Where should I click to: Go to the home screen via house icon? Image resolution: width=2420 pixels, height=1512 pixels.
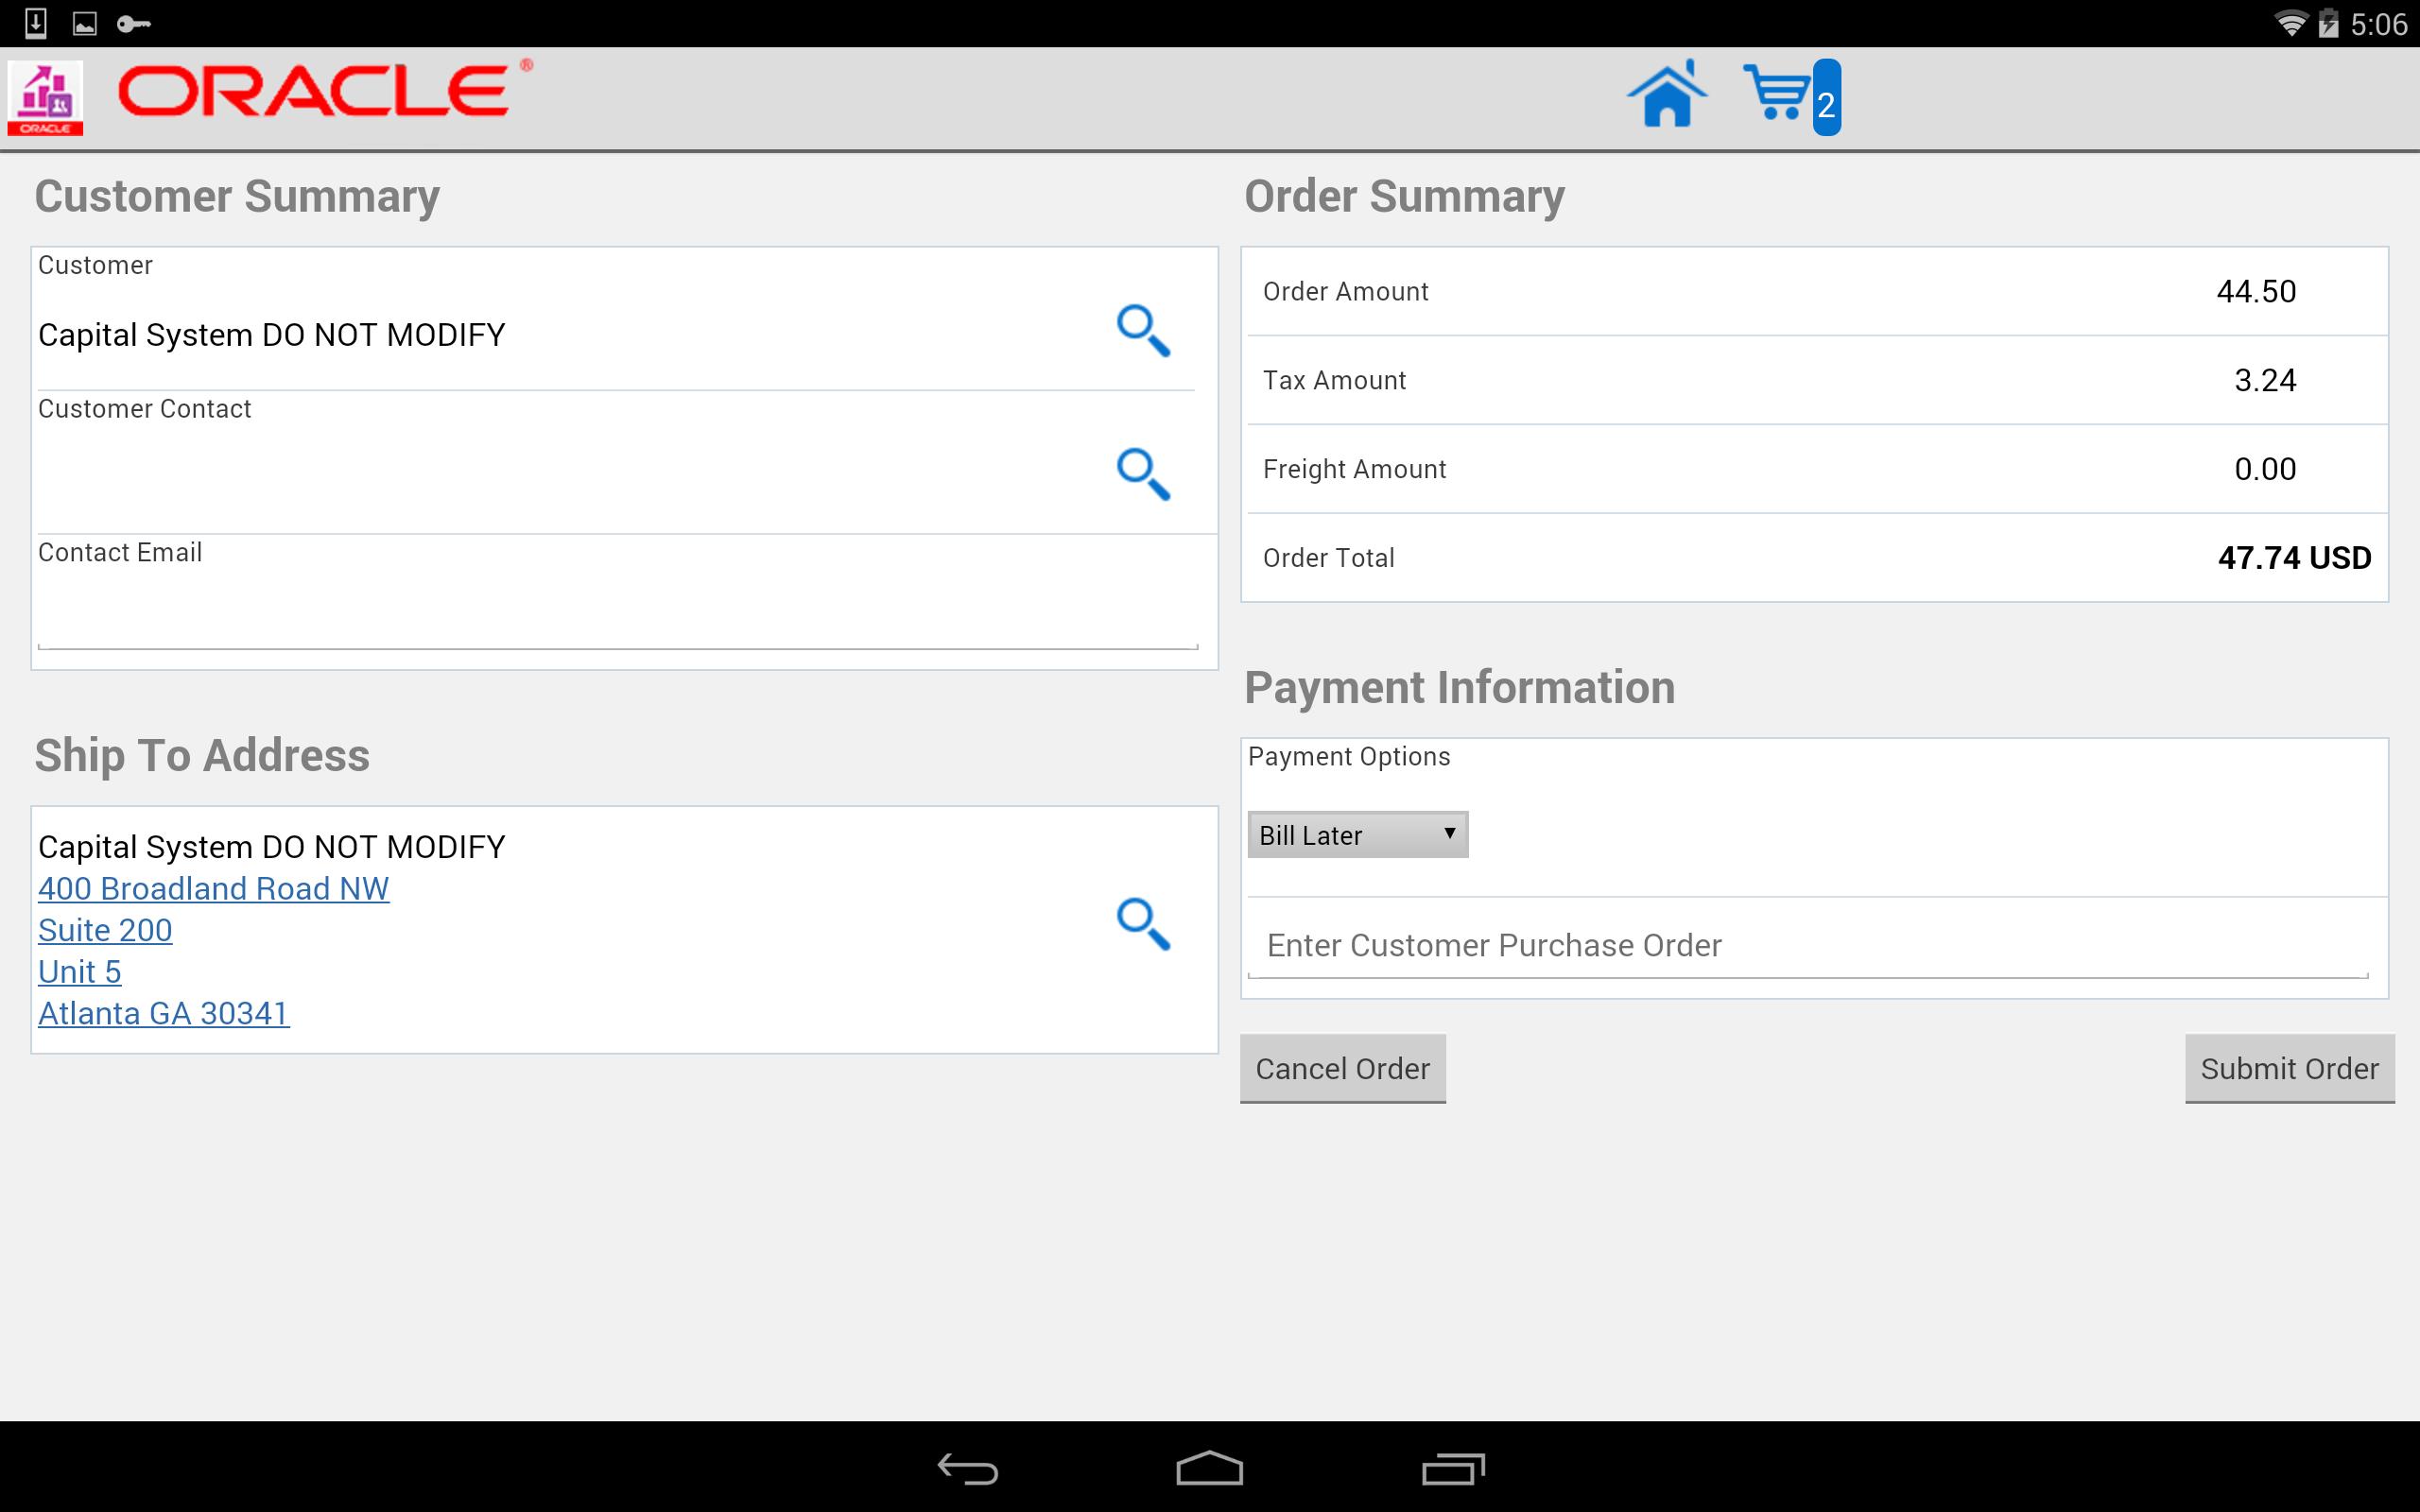[1665, 95]
